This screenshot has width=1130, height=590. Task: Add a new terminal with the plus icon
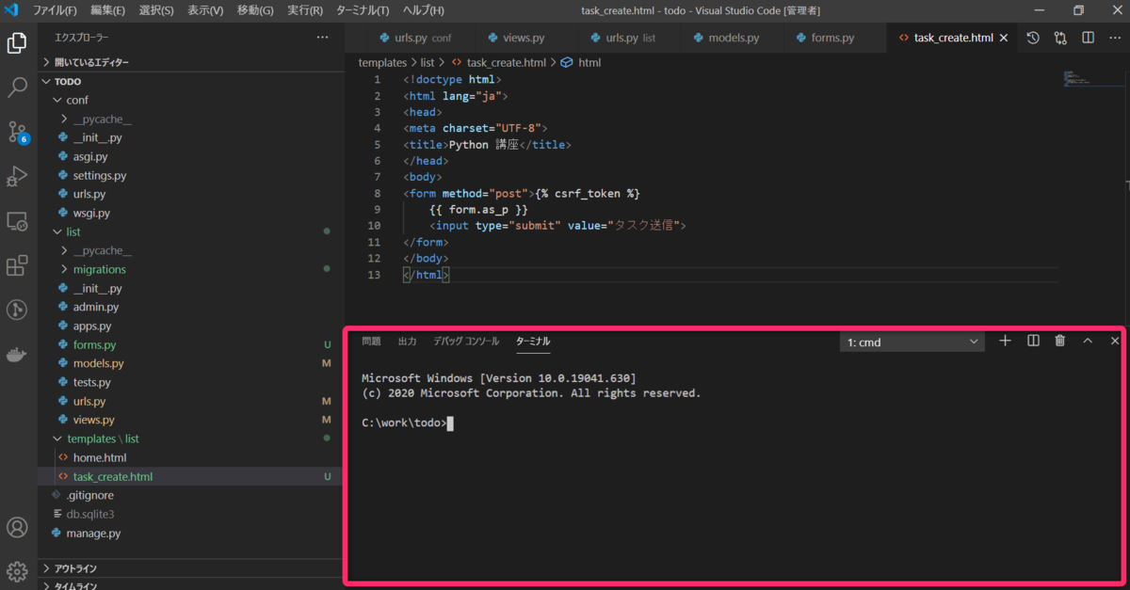(1005, 341)
